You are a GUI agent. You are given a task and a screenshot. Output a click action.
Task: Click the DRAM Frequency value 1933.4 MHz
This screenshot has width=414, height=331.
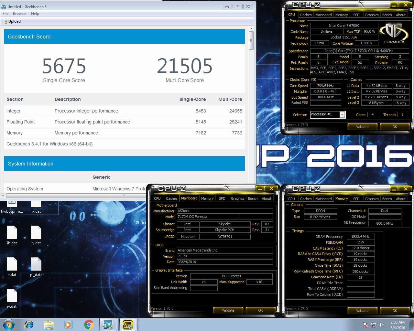coord(361,236)
